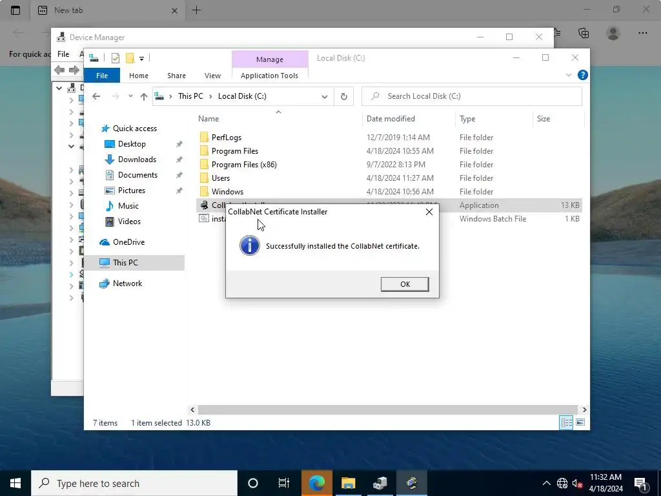This screenshot has width=661, height=496.
Task: Close the CollabNet Certificate Installer dialog
Action: [429, 212]
